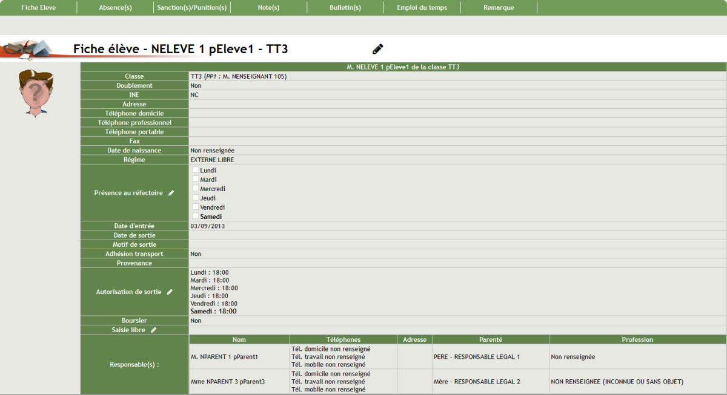Viewport: 727px width, 395px height.
Task: Click parent name M. NPARENT 1 pParent1
Action: pyautogui.click(x=224, y=357)
